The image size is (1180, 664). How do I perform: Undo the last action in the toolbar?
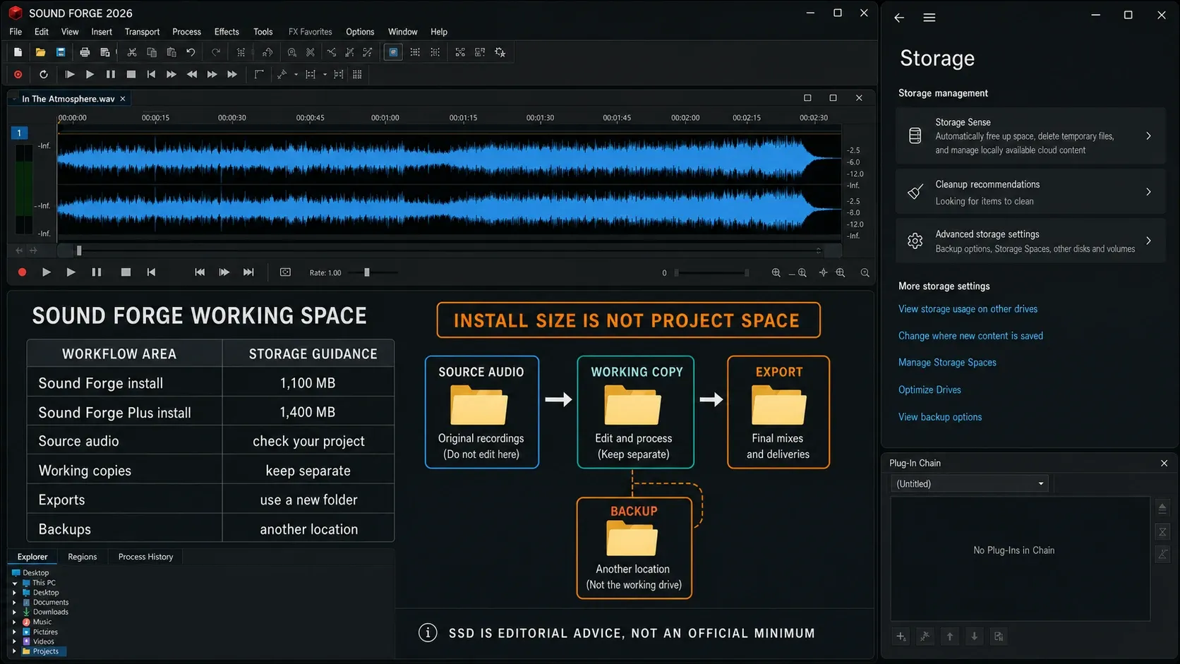pyautogui.click(x=191, y=52)
